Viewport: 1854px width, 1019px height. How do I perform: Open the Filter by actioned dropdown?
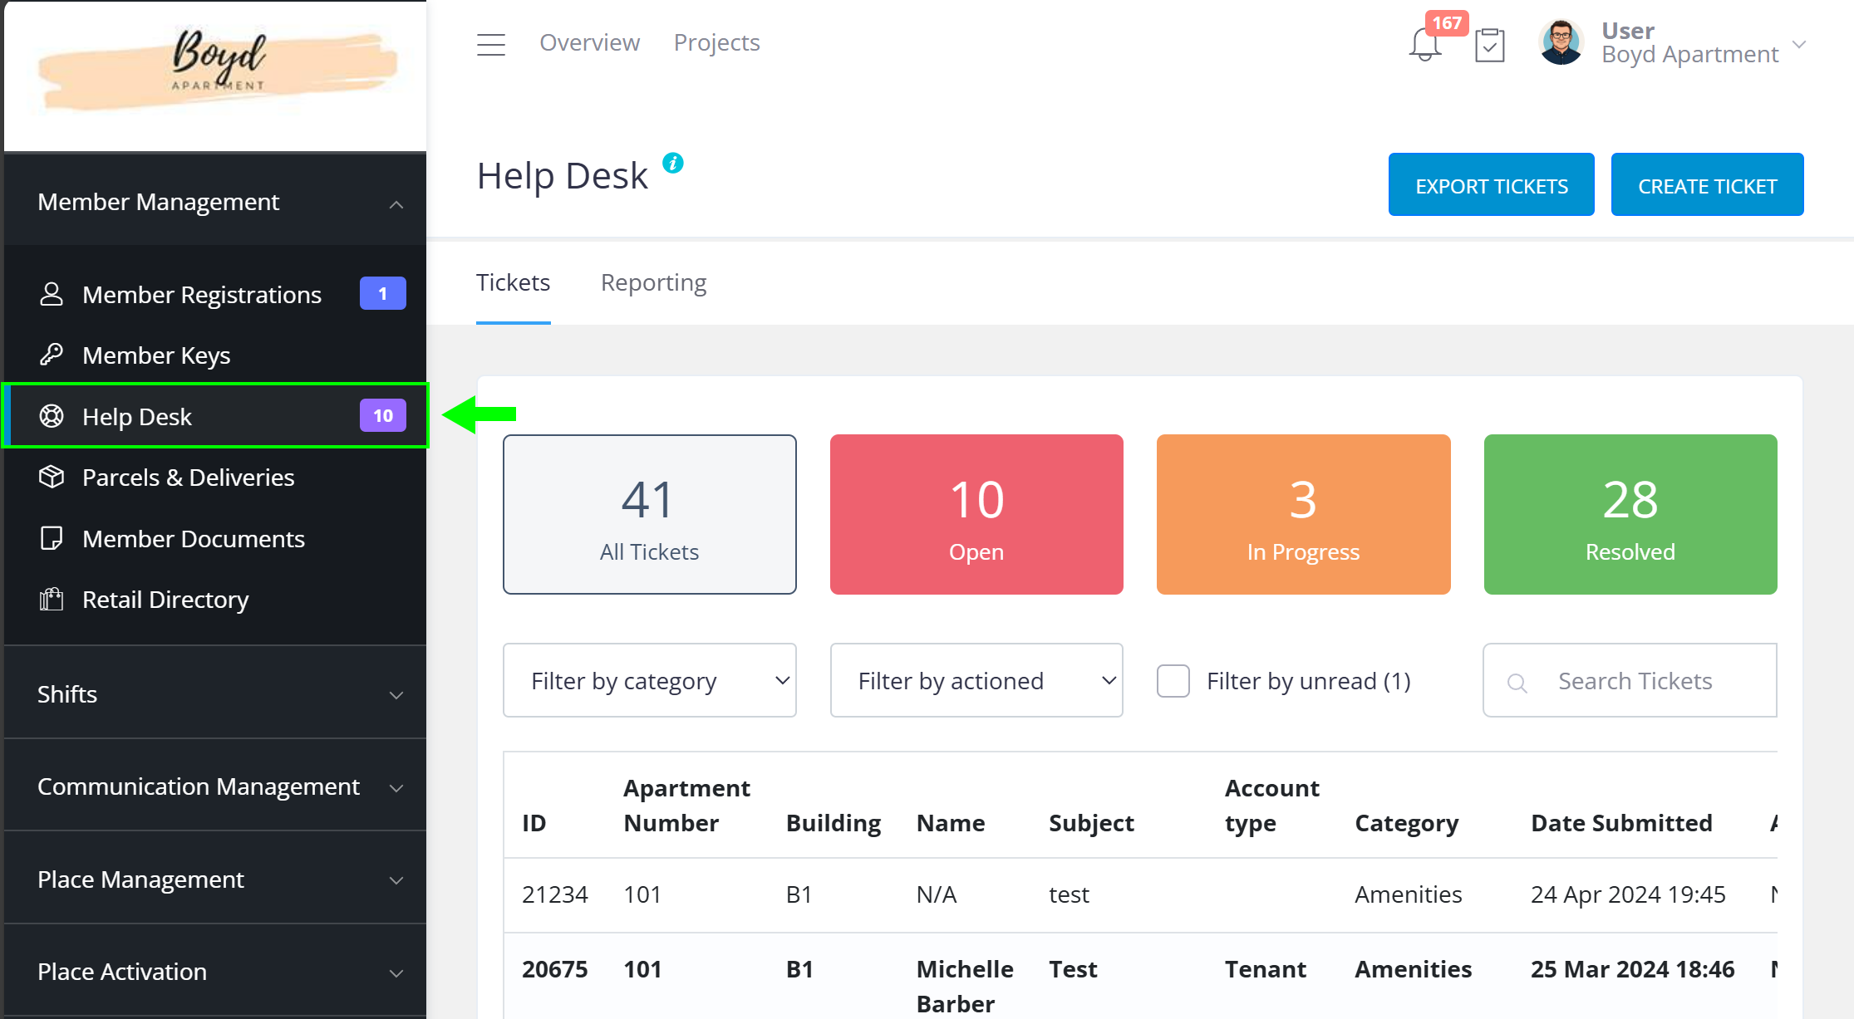click(976, 681)
